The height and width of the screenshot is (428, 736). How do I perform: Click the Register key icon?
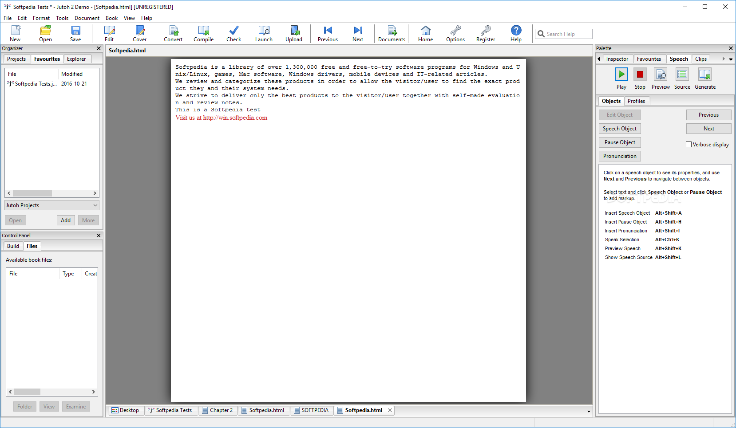486,34
